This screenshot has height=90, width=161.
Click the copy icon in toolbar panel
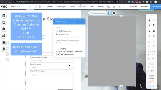click(149, 20)
